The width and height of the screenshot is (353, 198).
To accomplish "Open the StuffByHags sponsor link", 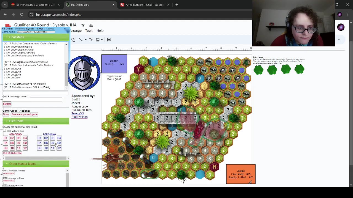I will [x=79, y=117].
